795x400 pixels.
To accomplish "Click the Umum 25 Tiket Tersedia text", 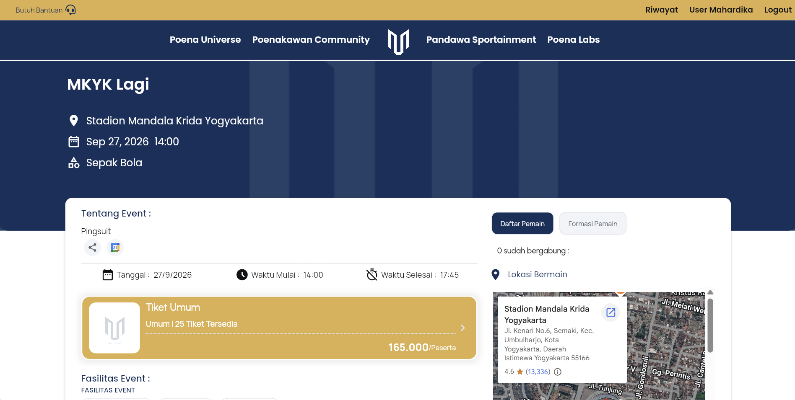I will [192, 324].
